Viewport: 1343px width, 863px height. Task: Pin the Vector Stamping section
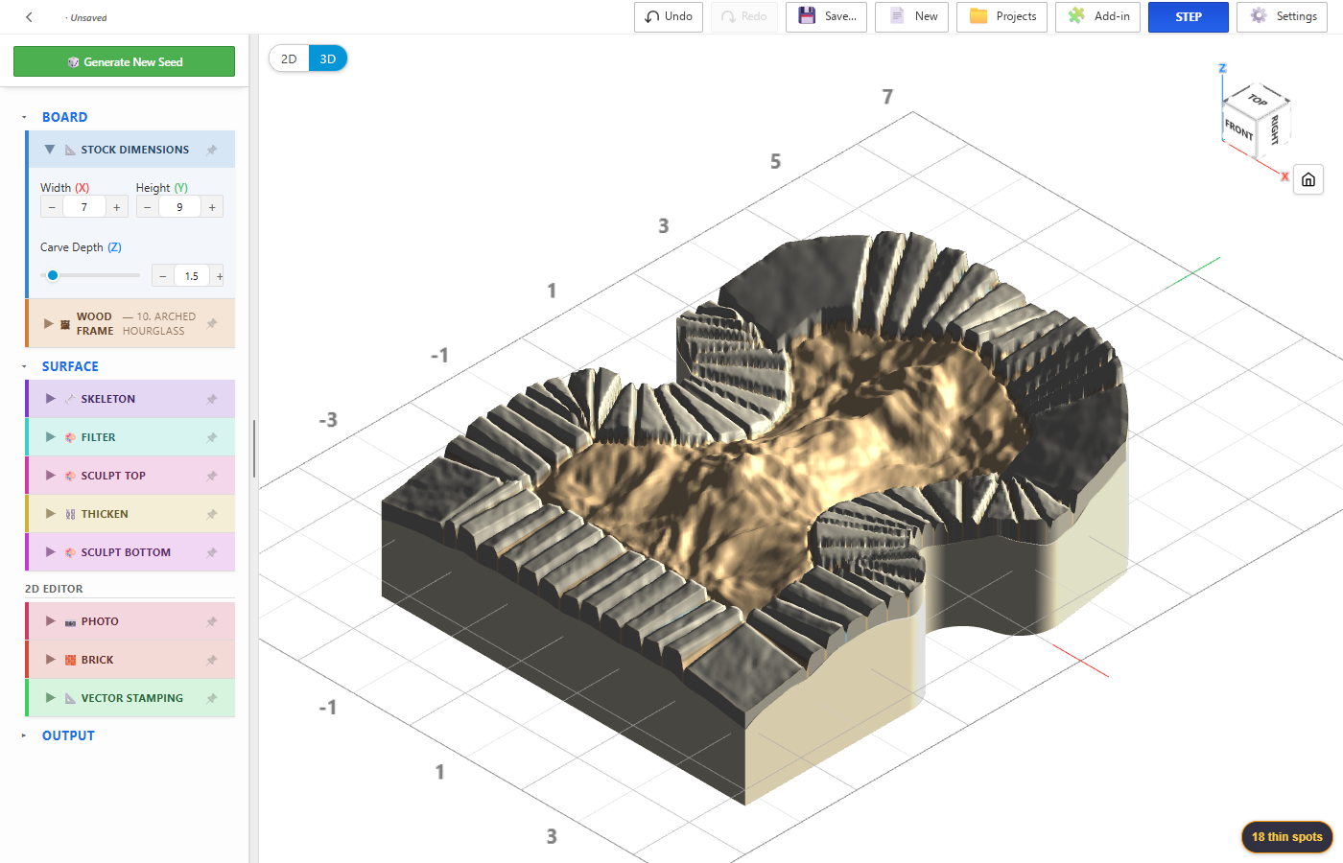pyautogui.click(x=212, y=698)
